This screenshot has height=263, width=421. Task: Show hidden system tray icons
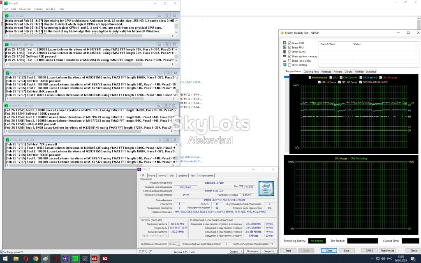[x=372, y=259]
